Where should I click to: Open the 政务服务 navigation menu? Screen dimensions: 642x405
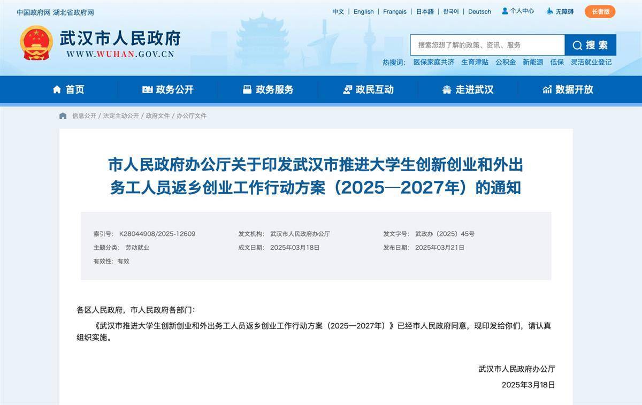pyautogui.click(x=268, y=90)
